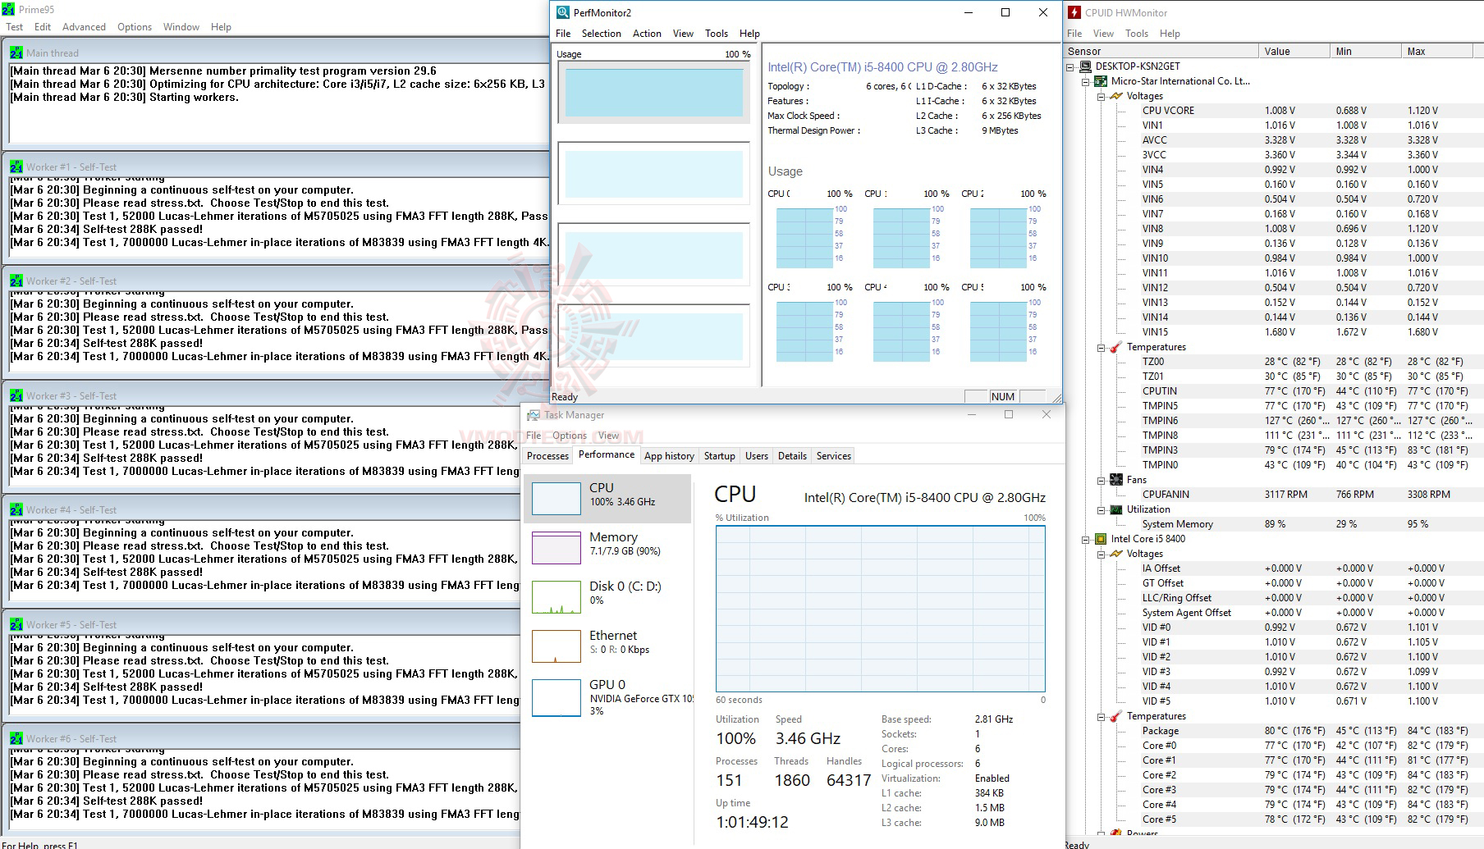Click the Temperatures thermometer icon under Micro-Star International
The height and width of the screenshot is (849, 1484).
(1116, 347)
